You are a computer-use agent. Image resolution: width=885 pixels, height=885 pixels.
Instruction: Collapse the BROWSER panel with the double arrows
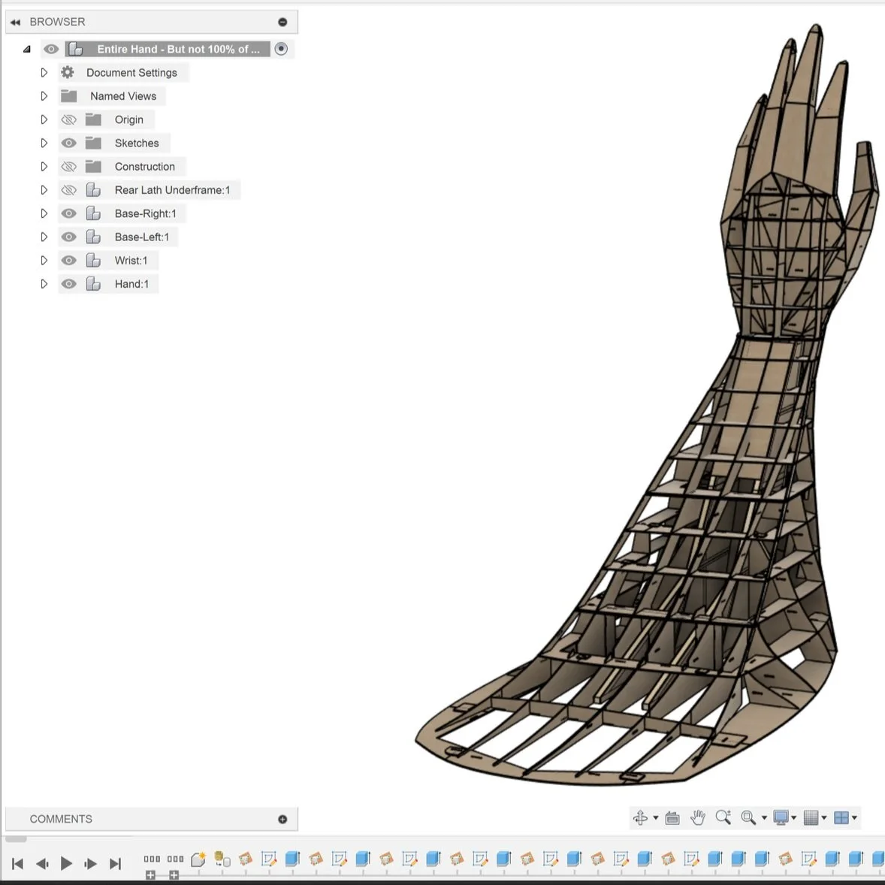click(15, 22)
